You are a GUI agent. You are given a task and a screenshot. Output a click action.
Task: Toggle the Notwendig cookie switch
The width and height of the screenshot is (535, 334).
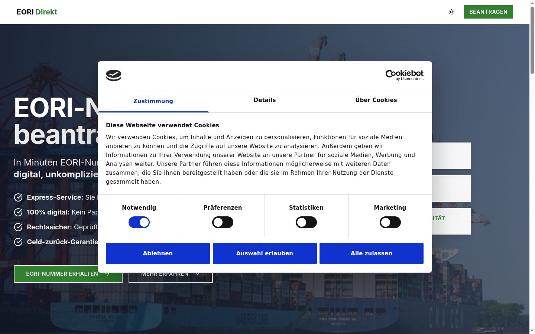[x=139, y=222]
